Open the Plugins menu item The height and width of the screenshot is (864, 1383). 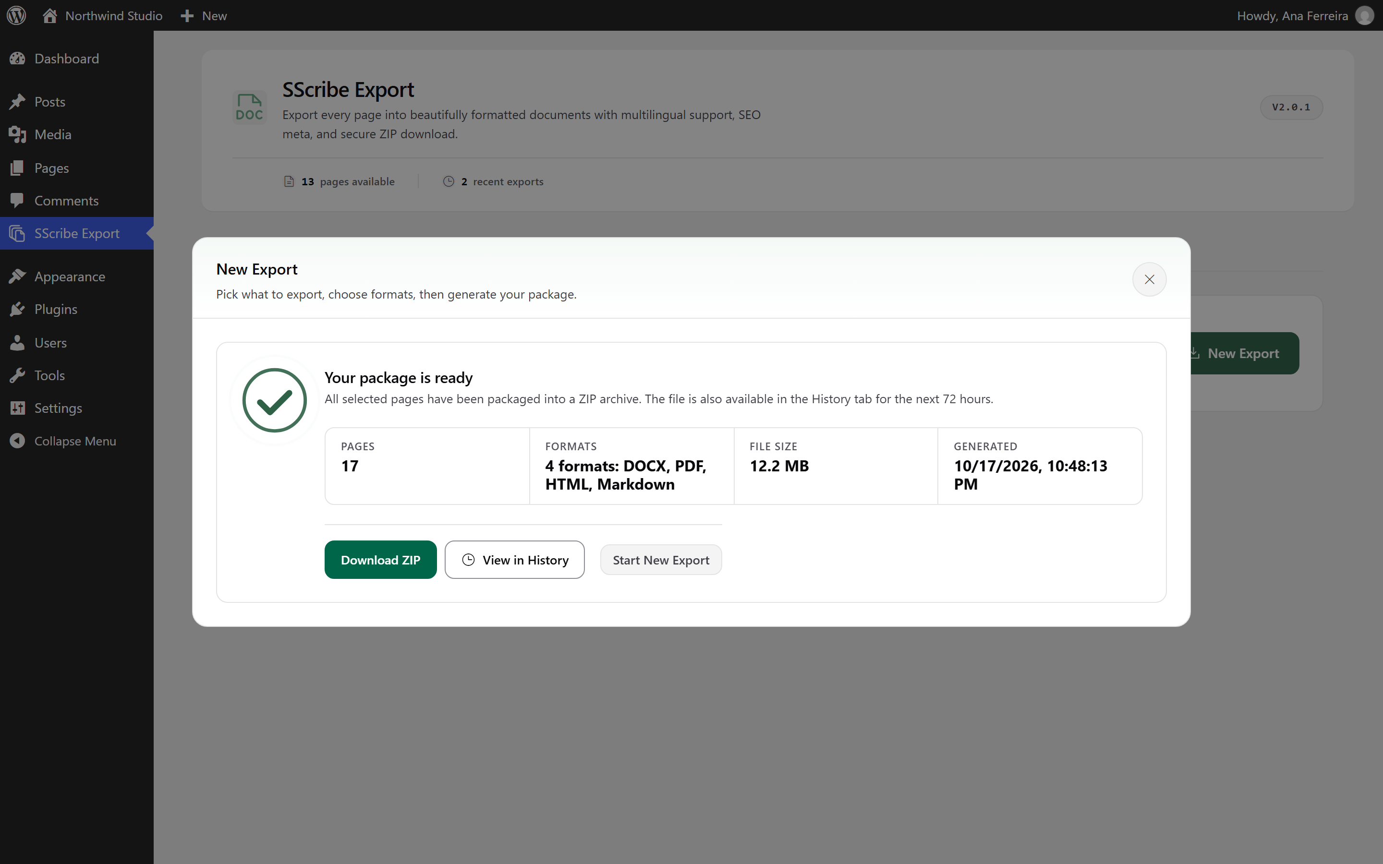pyautogui.click(x=76, y=309)
